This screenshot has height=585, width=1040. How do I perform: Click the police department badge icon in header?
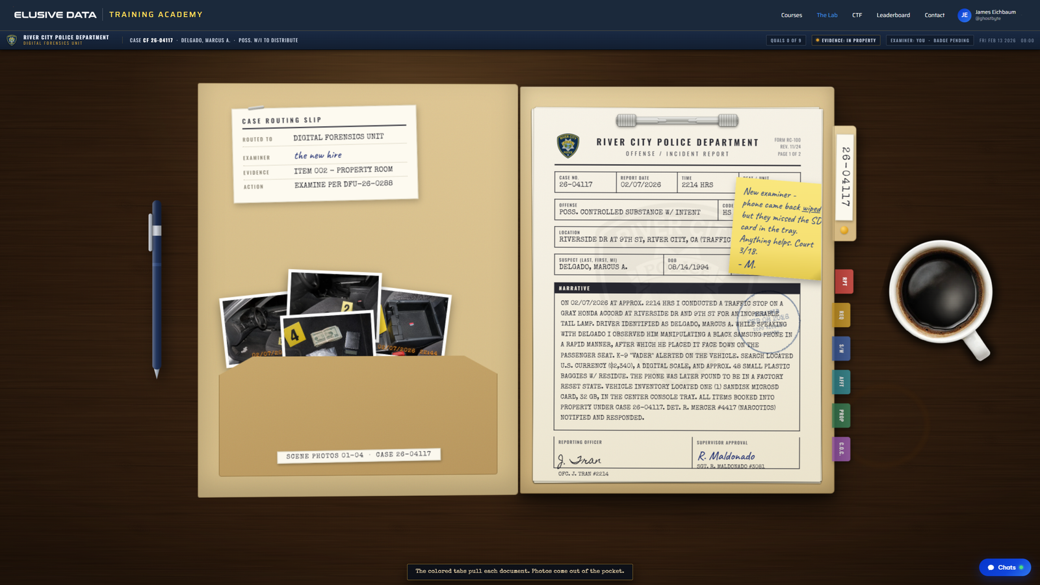12,40
